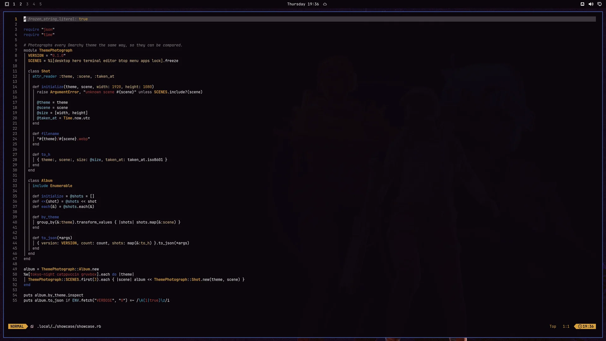
Task: Switch to workspace 3
Action: (x=27, y=4)
